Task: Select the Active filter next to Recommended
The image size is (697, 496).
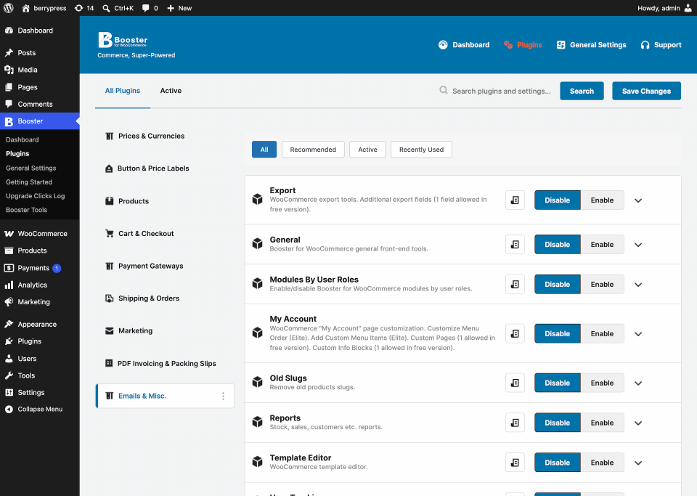Action: [367, 150]
